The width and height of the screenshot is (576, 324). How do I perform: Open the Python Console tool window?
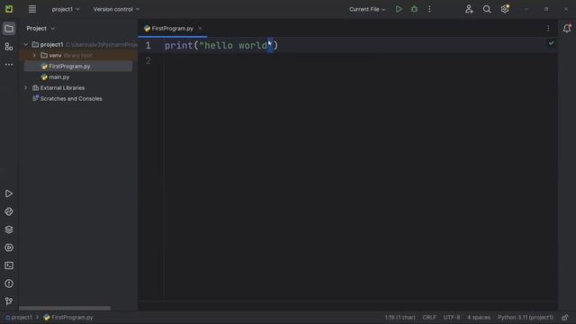tap(9, 211)
